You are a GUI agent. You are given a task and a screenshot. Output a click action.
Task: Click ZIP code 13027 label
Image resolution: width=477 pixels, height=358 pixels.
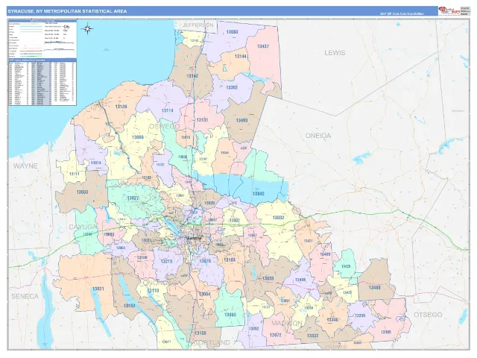point(133,198)
